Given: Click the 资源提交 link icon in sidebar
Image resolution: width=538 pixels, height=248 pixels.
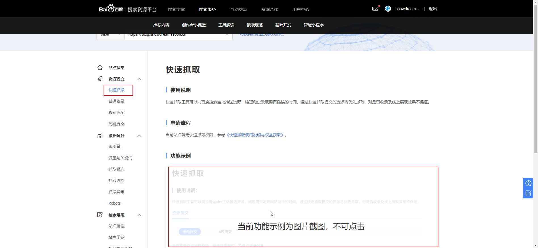Looking at the screenshot, I should point(100,79).
